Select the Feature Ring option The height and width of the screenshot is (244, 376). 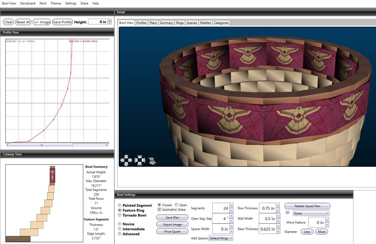click(x=120, y=210)
